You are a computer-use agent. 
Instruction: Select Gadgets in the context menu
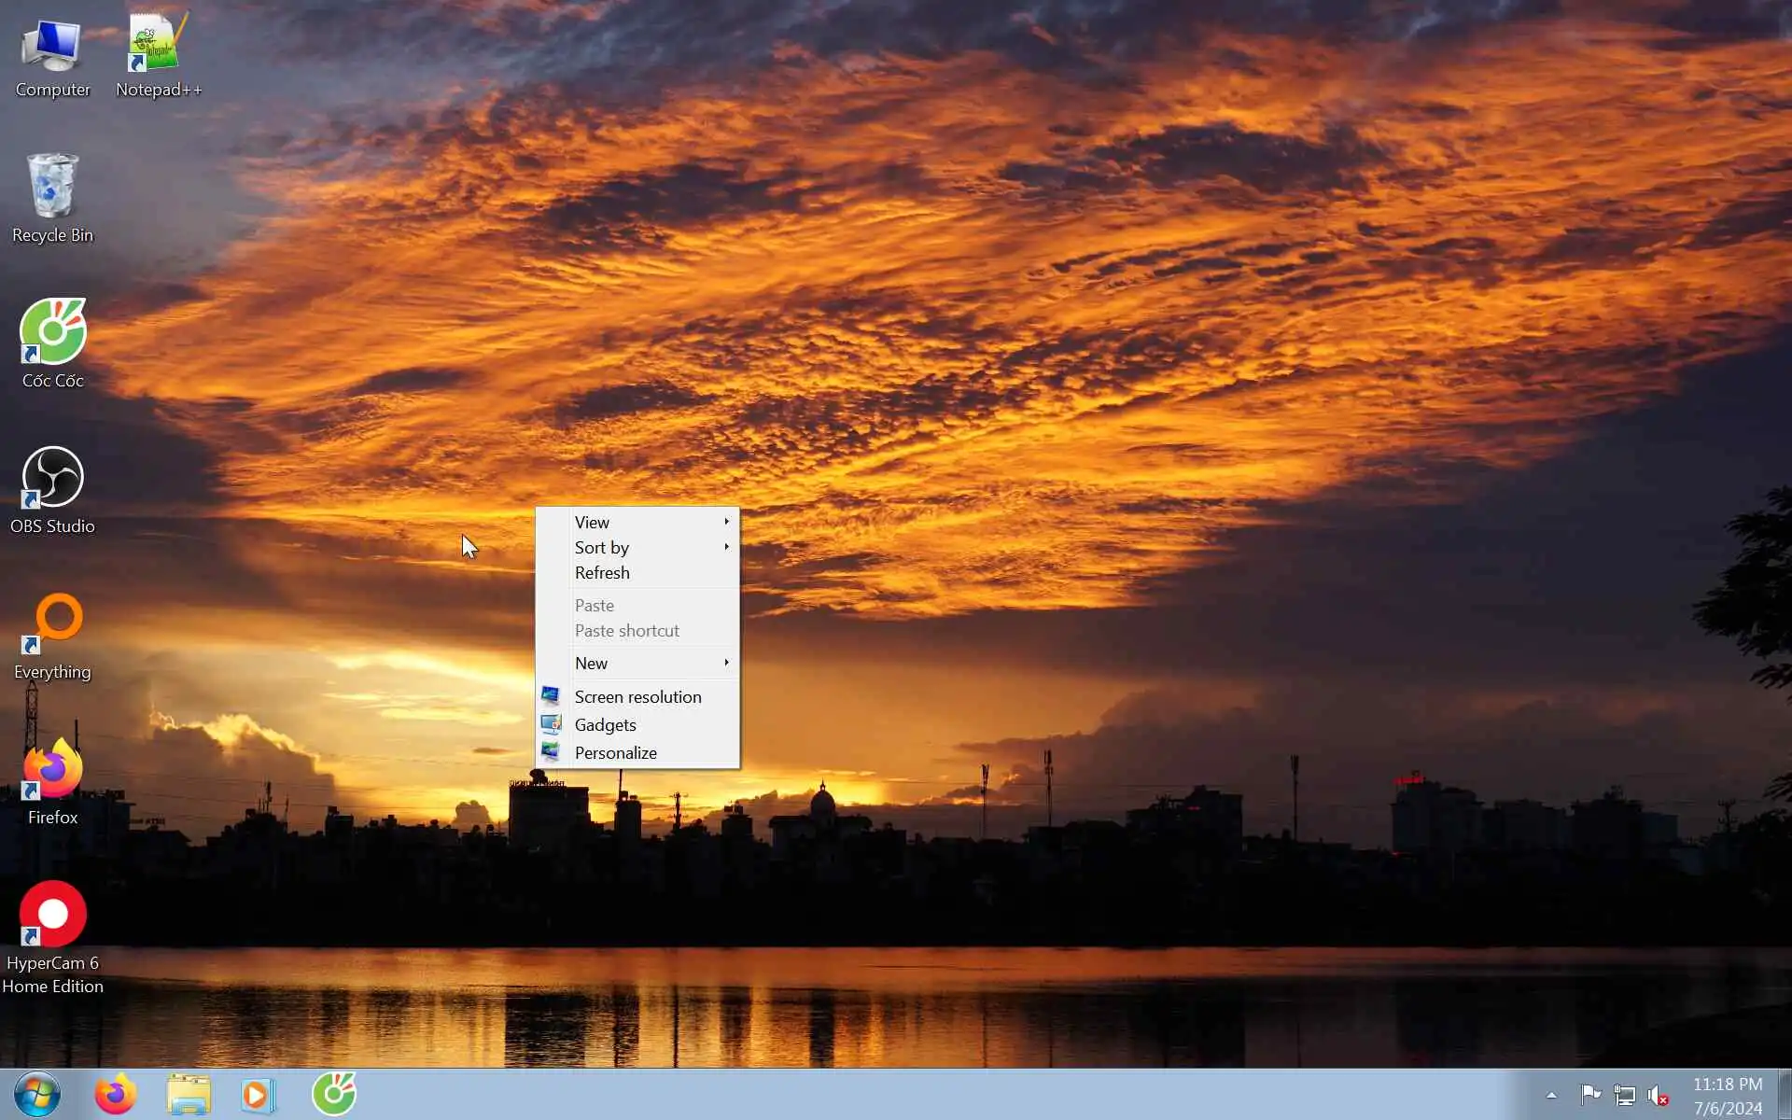pos(605,725)
